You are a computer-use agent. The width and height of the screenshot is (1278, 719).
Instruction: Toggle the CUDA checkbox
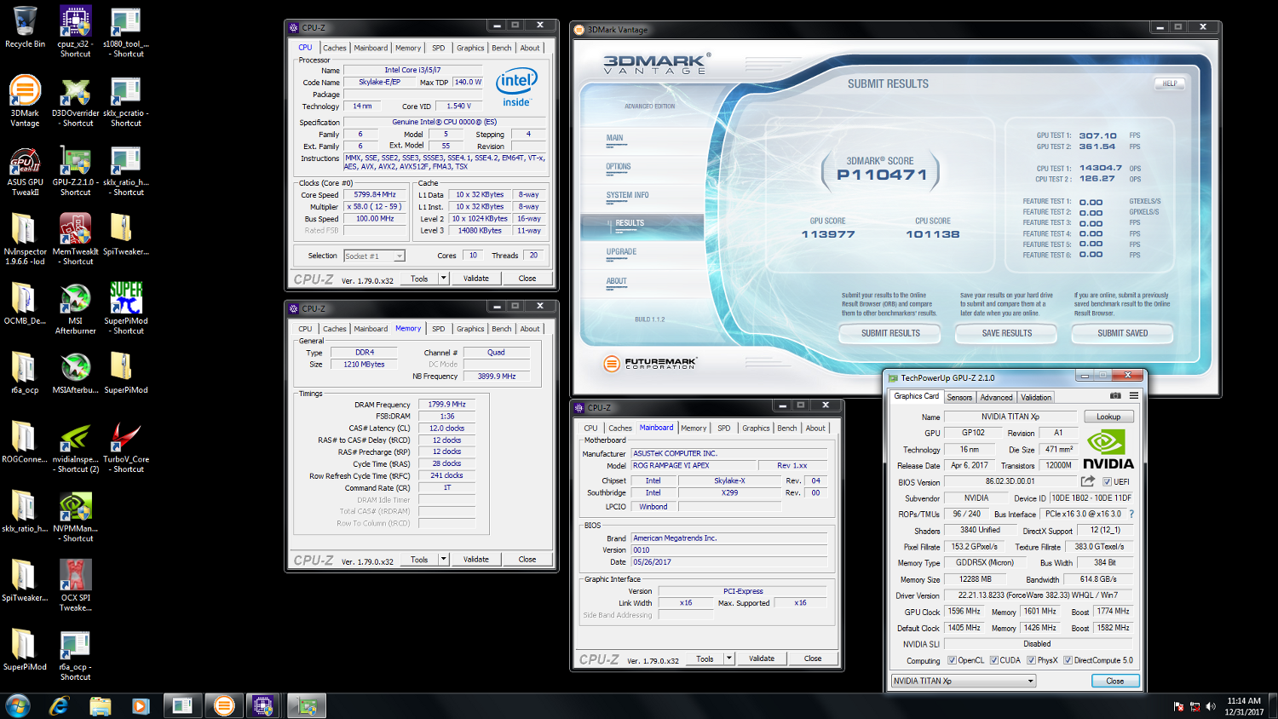click(x=994, y=660)
